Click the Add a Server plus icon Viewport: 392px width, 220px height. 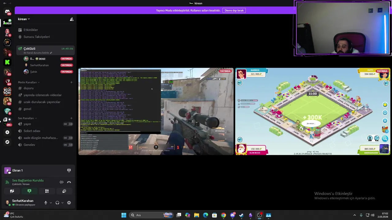7,132
